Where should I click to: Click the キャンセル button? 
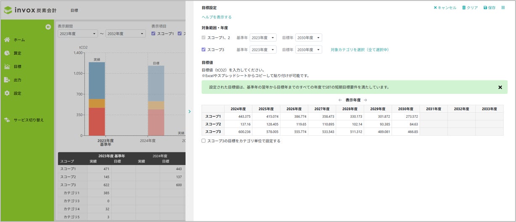[445, 8]
